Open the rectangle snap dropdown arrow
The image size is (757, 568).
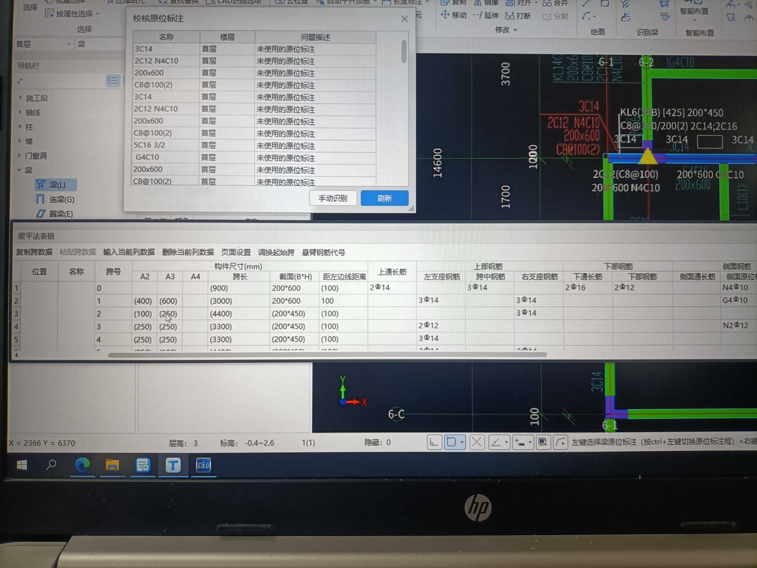462,442
